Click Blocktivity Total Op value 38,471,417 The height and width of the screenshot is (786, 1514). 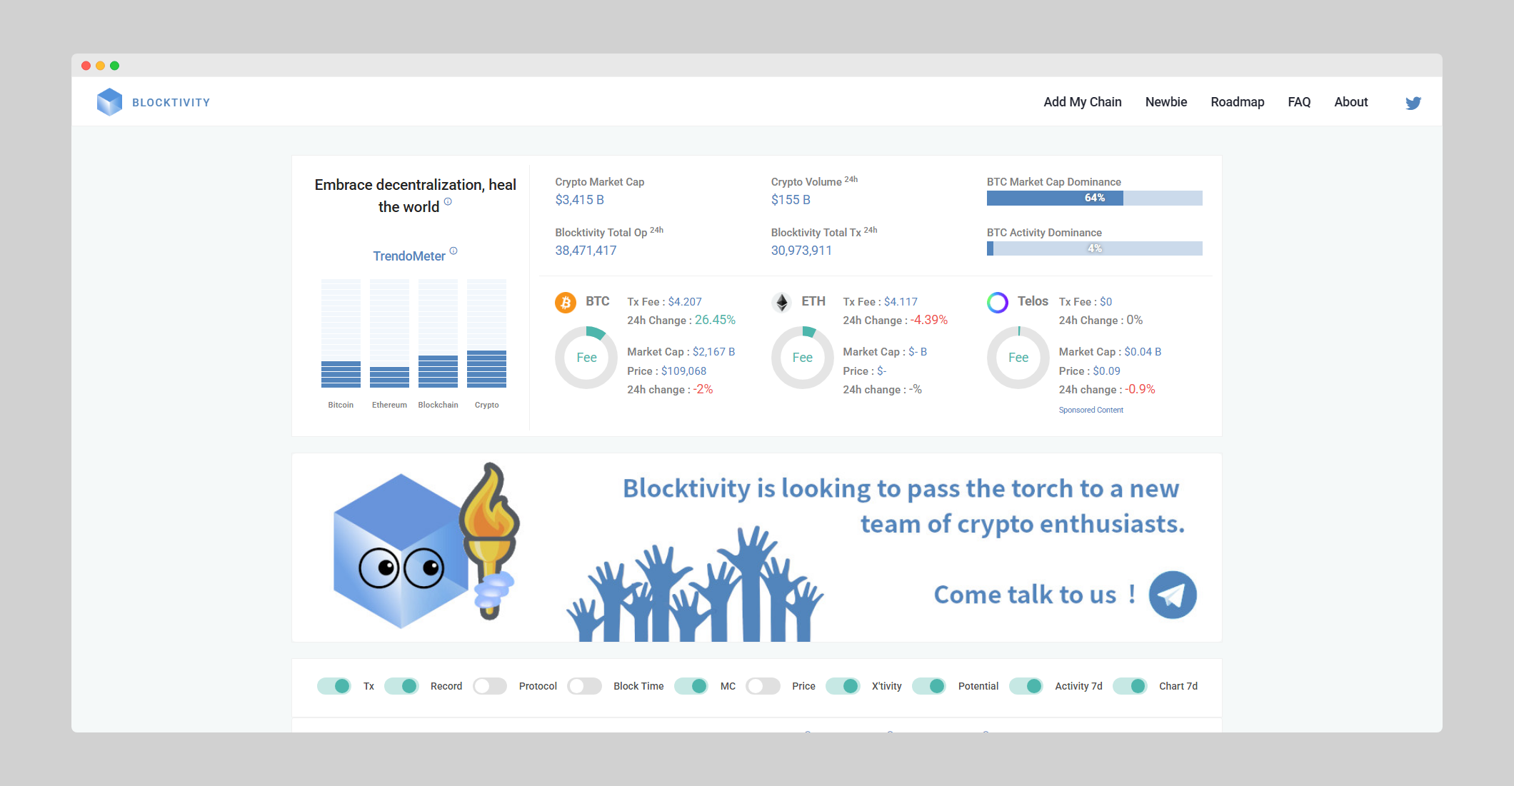pos(586,251)
